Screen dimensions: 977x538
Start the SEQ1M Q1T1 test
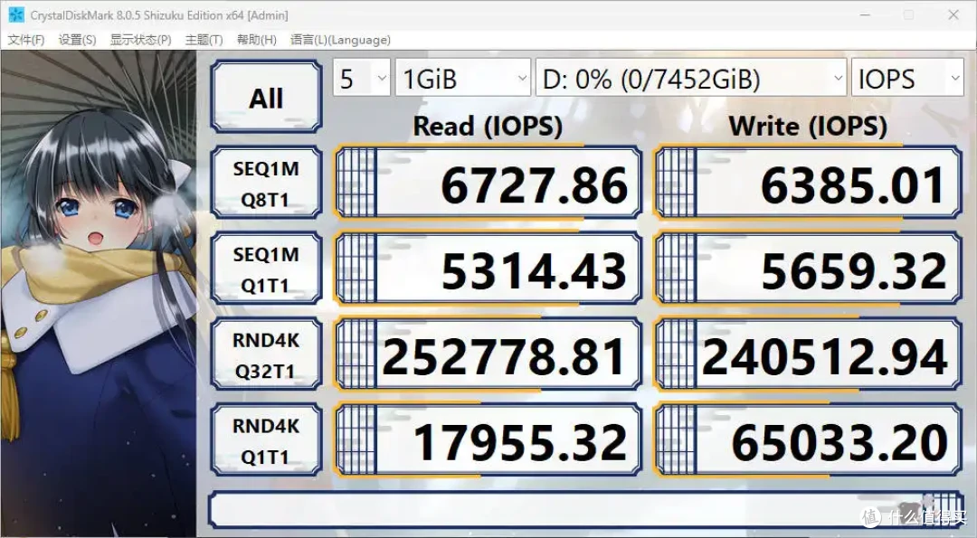pyautogui.click(x=267, y=269)
